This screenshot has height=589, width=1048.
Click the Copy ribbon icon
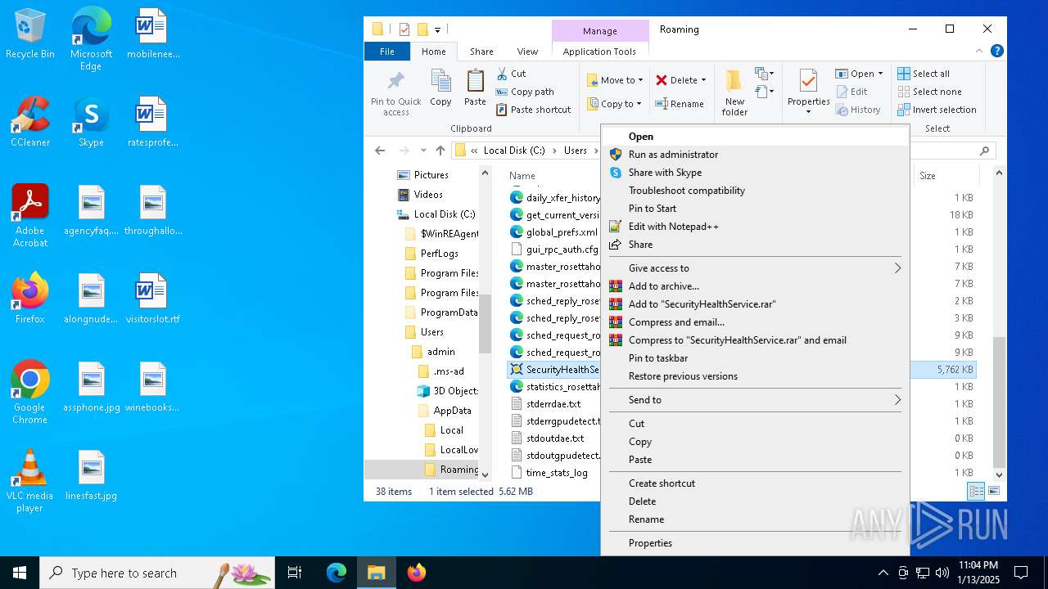(440, 81)
